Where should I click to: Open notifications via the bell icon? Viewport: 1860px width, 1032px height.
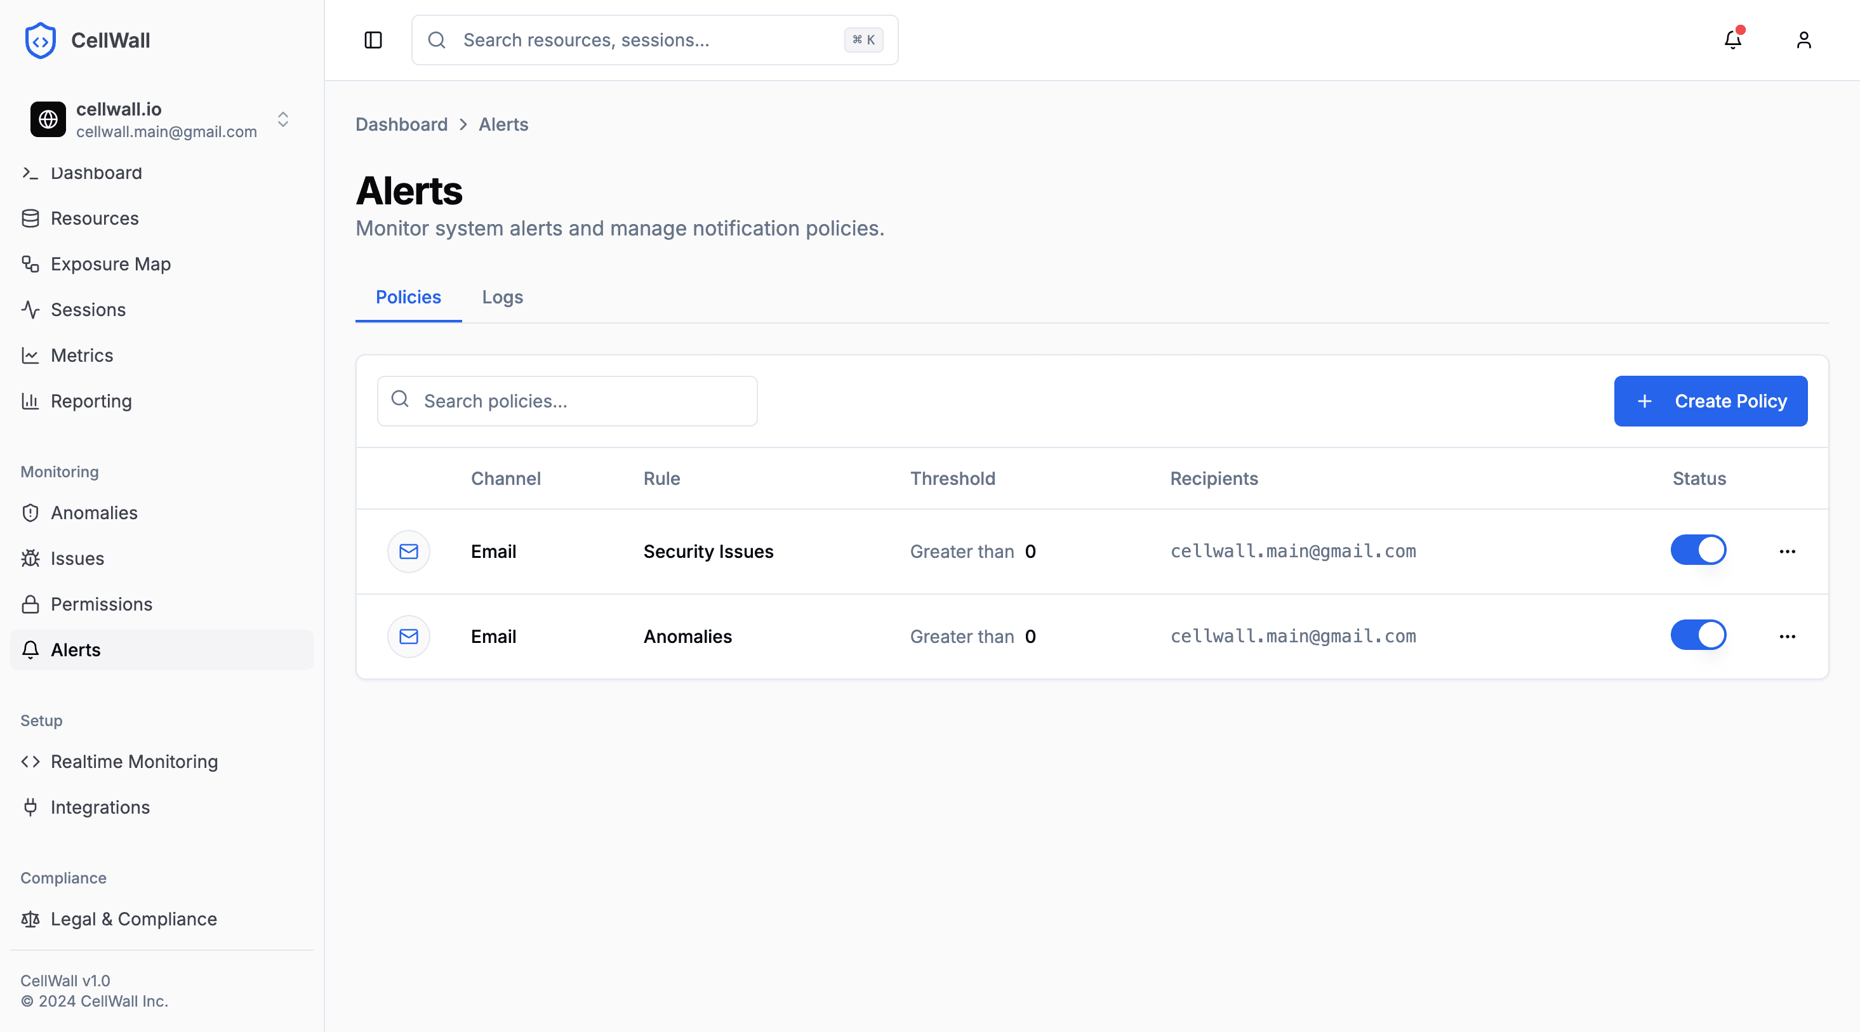click(1732, 41)
